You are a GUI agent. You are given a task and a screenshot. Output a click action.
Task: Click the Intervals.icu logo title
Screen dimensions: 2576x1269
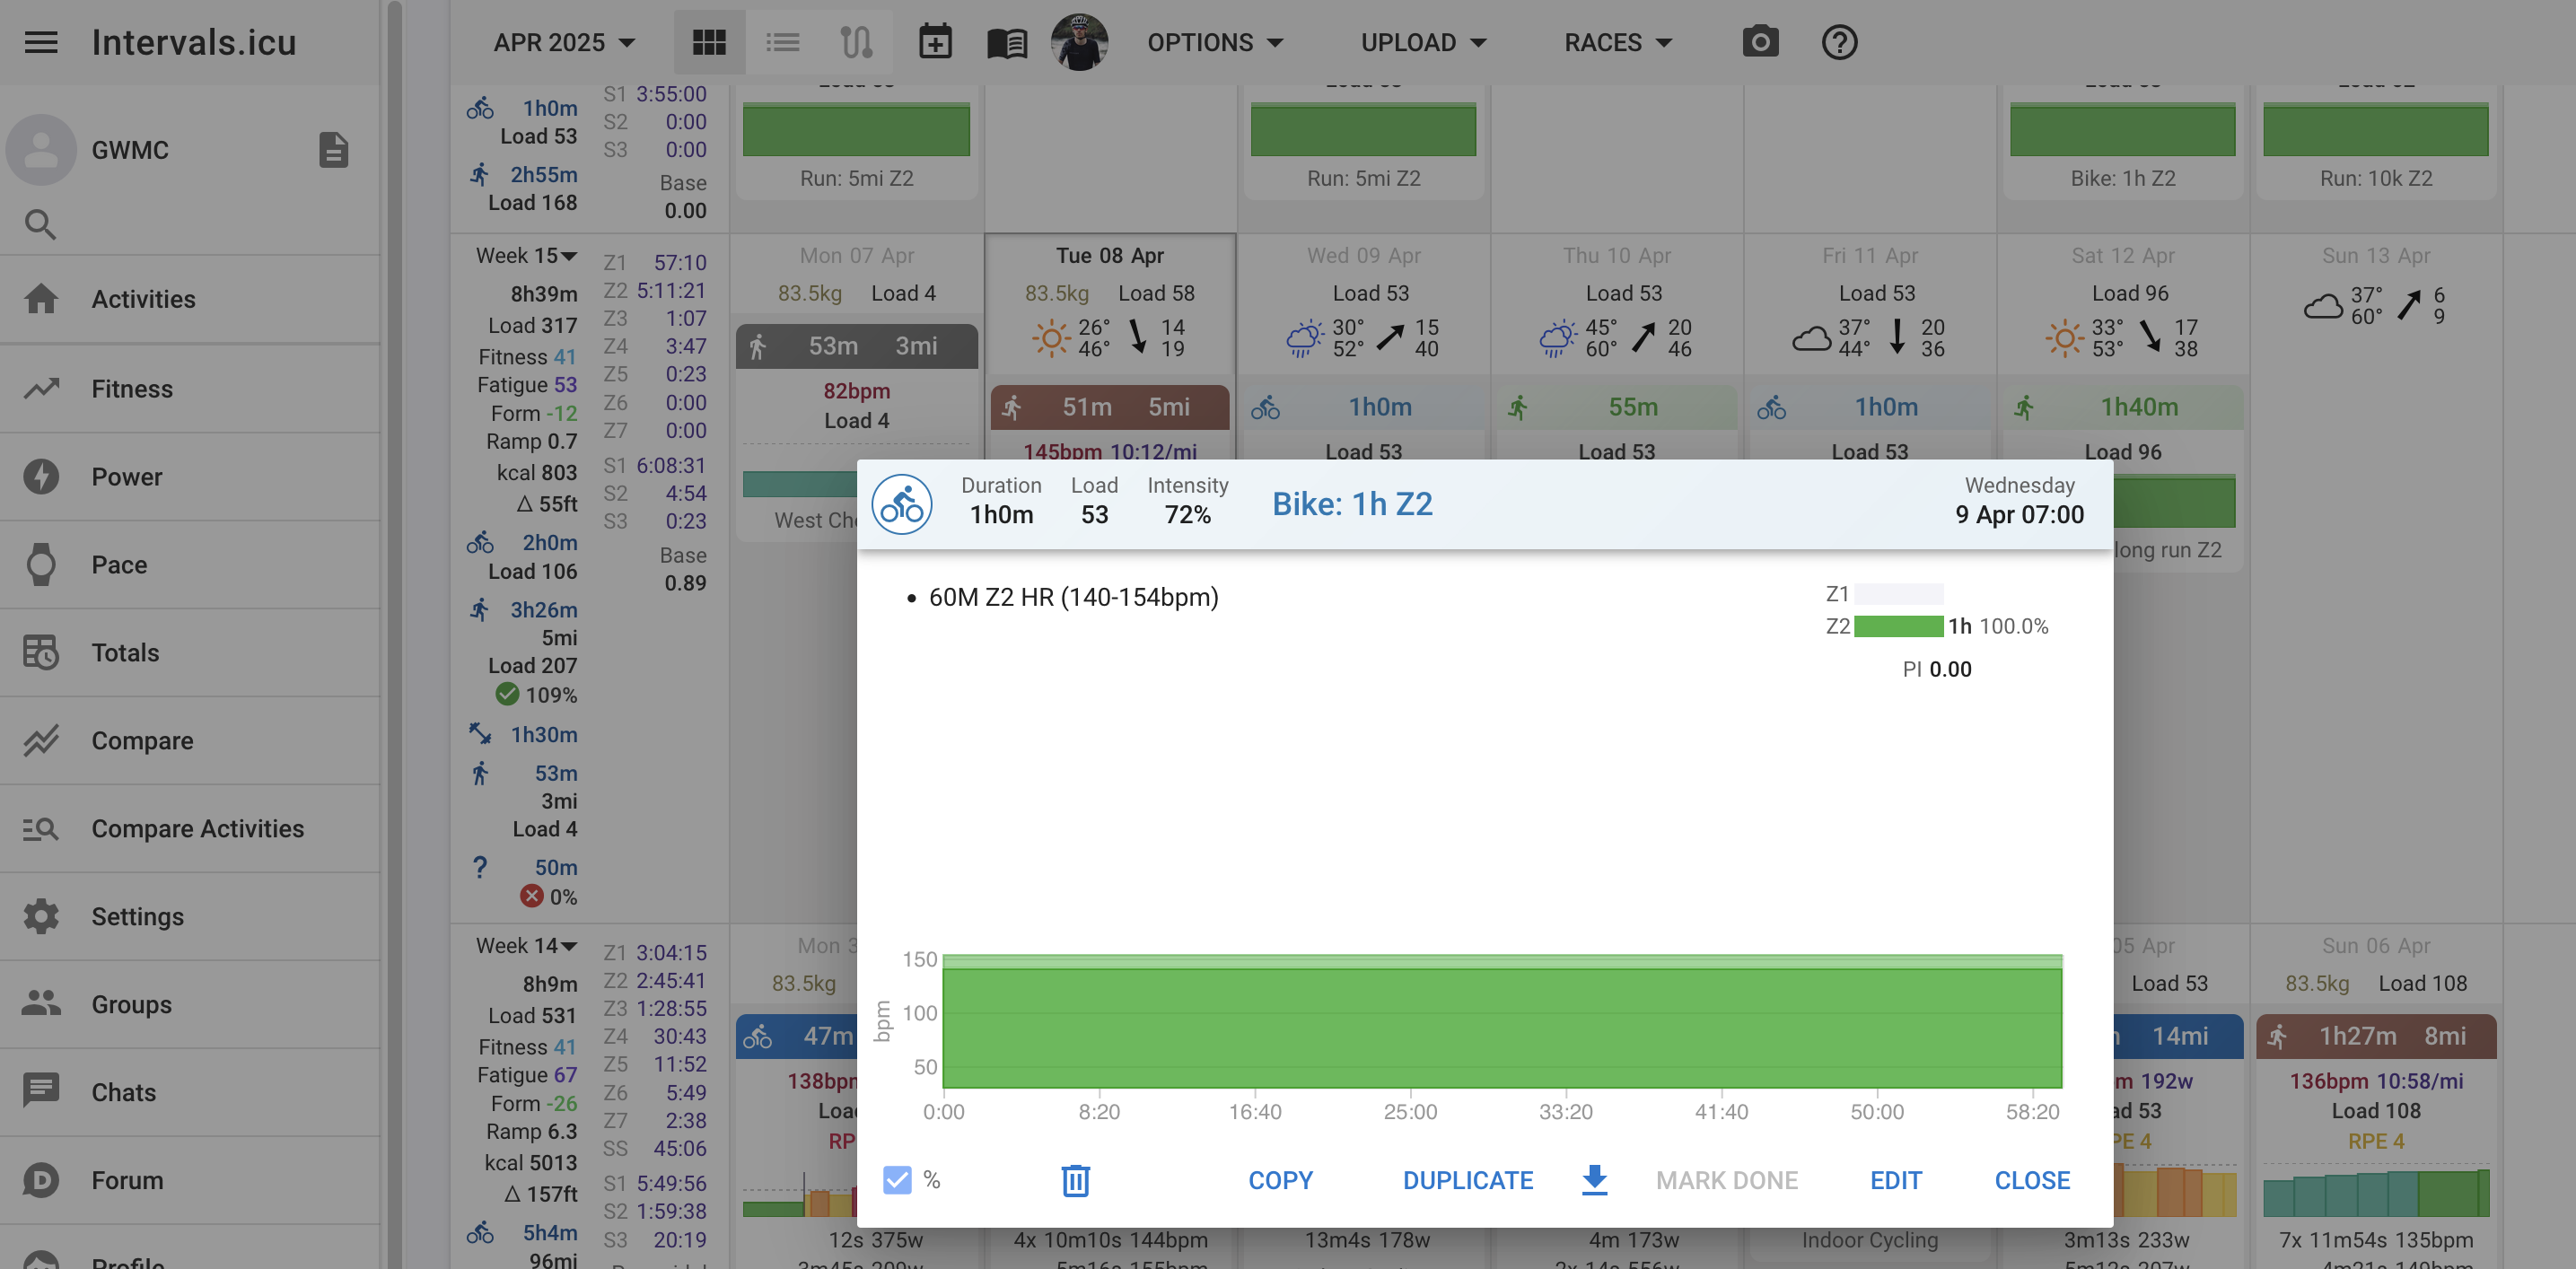(194, 42)
